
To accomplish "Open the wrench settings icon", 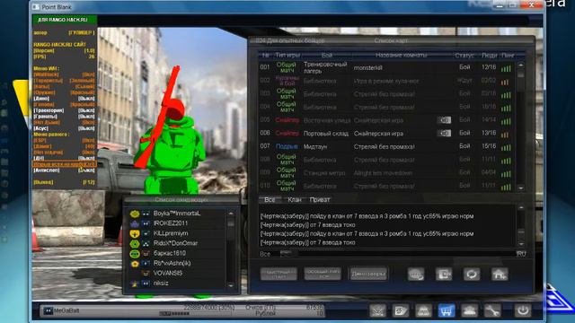I will tap(492, 310).
